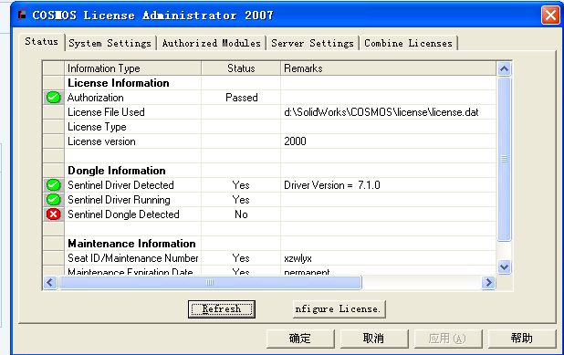Click the vertical scrollbar down arrow
This screenshot has height=355, width=564.
point(504,267)
